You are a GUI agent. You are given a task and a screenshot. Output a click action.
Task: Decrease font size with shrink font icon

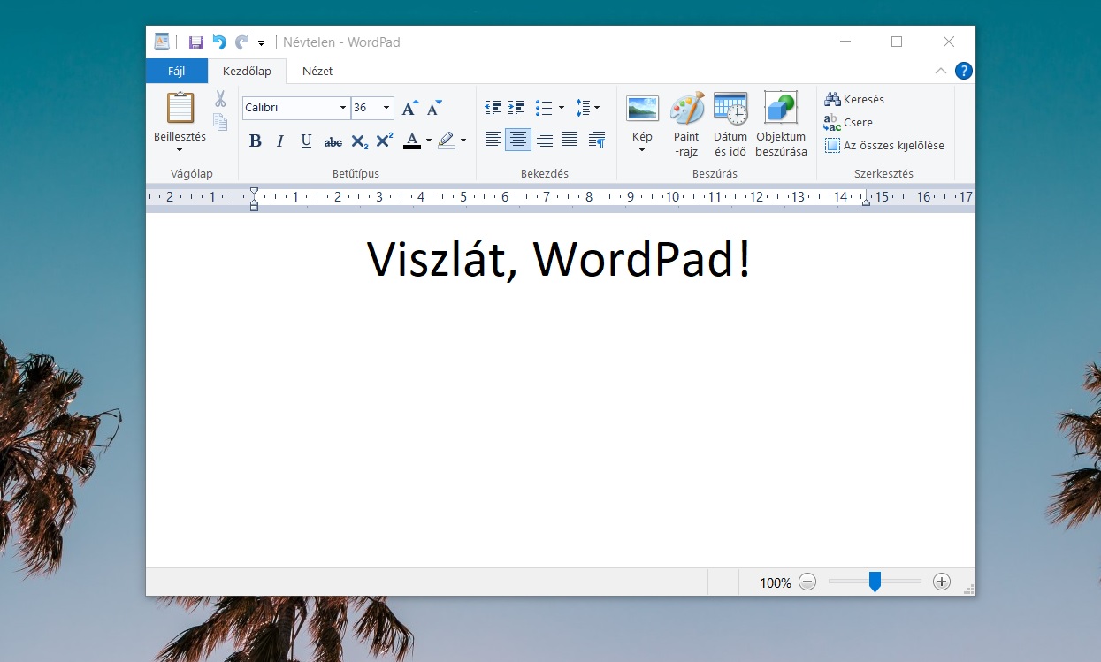433,108
